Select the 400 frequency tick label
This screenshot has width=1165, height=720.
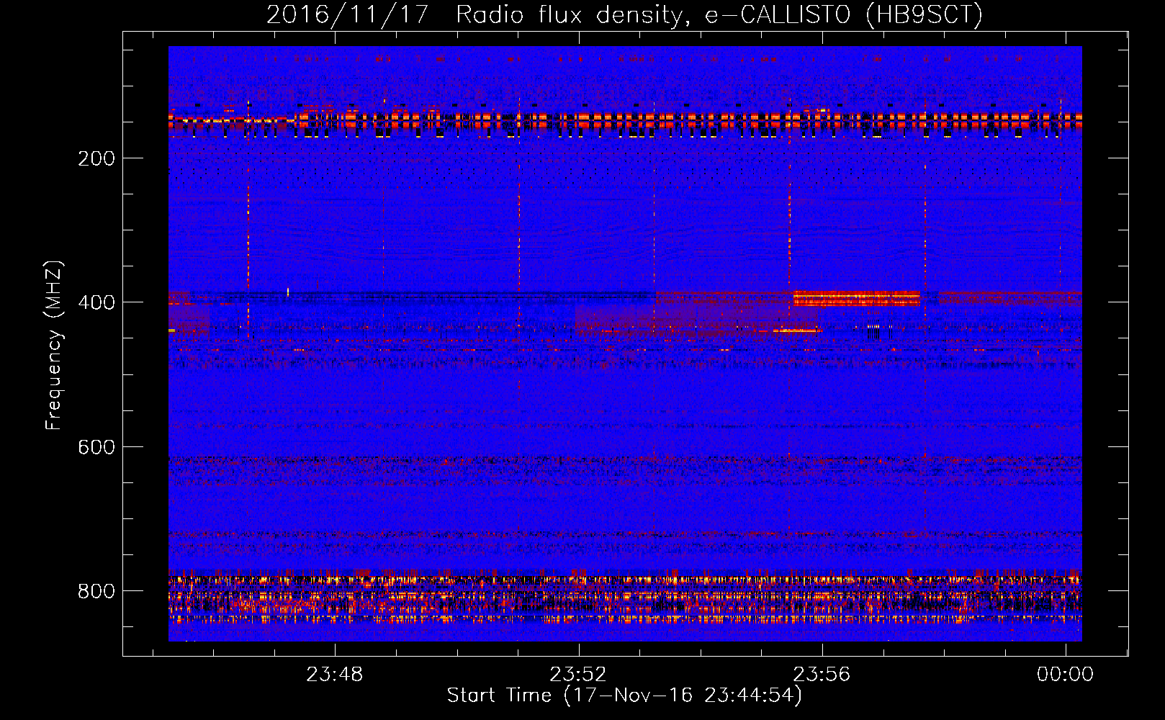(x=96, y=302)
